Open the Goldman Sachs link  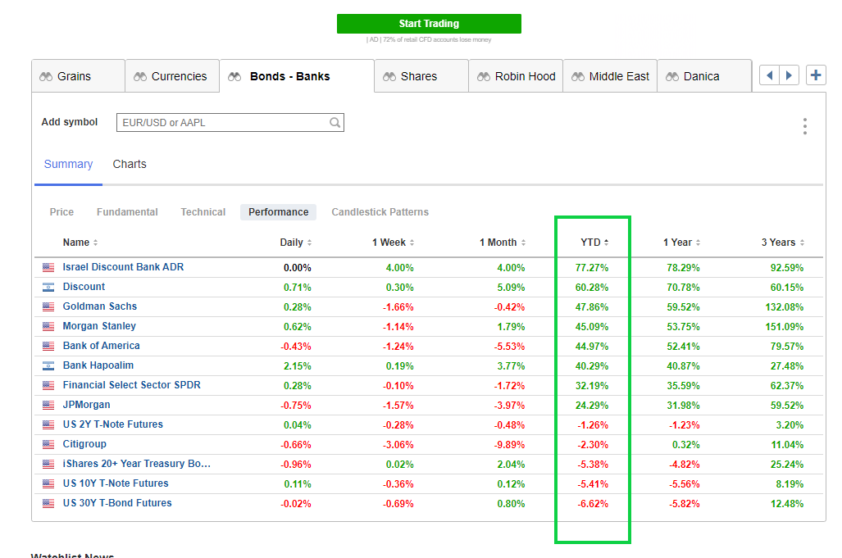pos(100,306)
